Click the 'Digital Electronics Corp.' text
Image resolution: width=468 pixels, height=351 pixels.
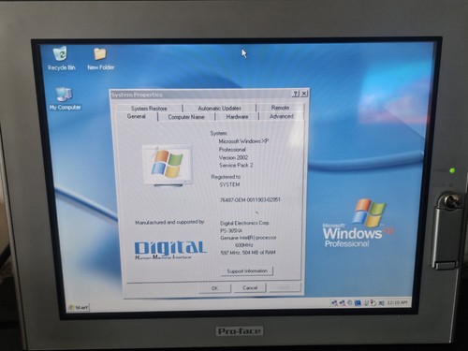244,223
